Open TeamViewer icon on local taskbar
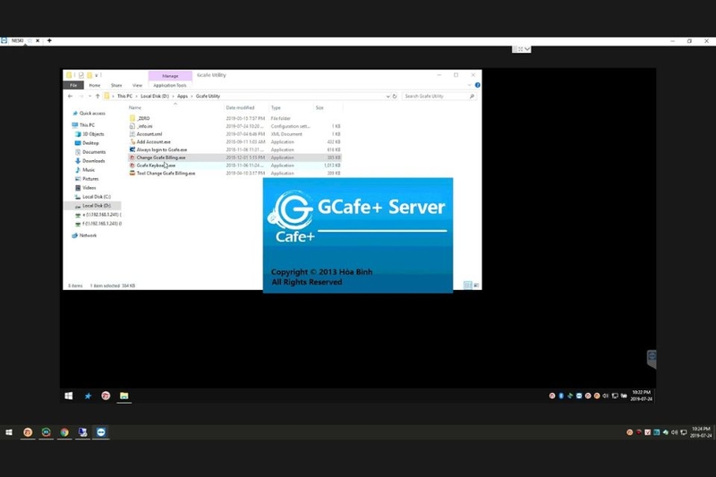 coord(101,432)
